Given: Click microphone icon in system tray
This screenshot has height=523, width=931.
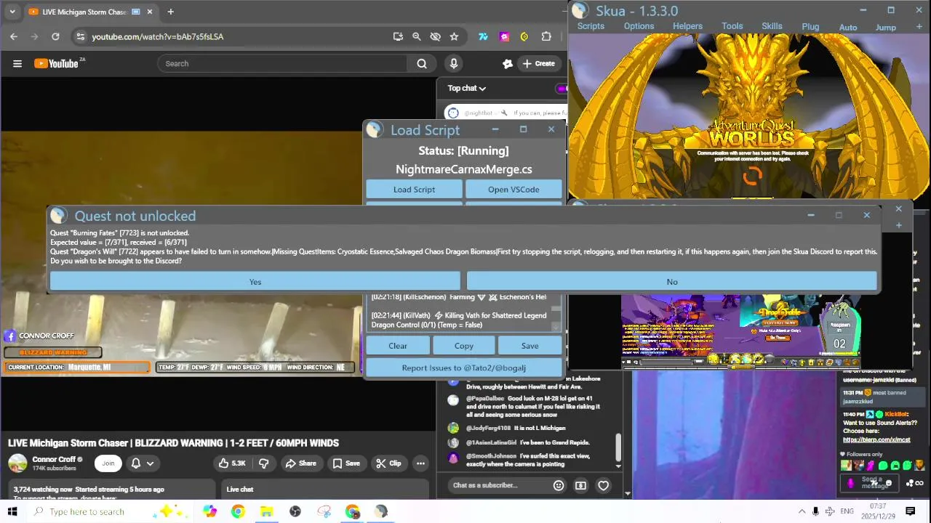Looking at the screenshot, I should point(815,511).
